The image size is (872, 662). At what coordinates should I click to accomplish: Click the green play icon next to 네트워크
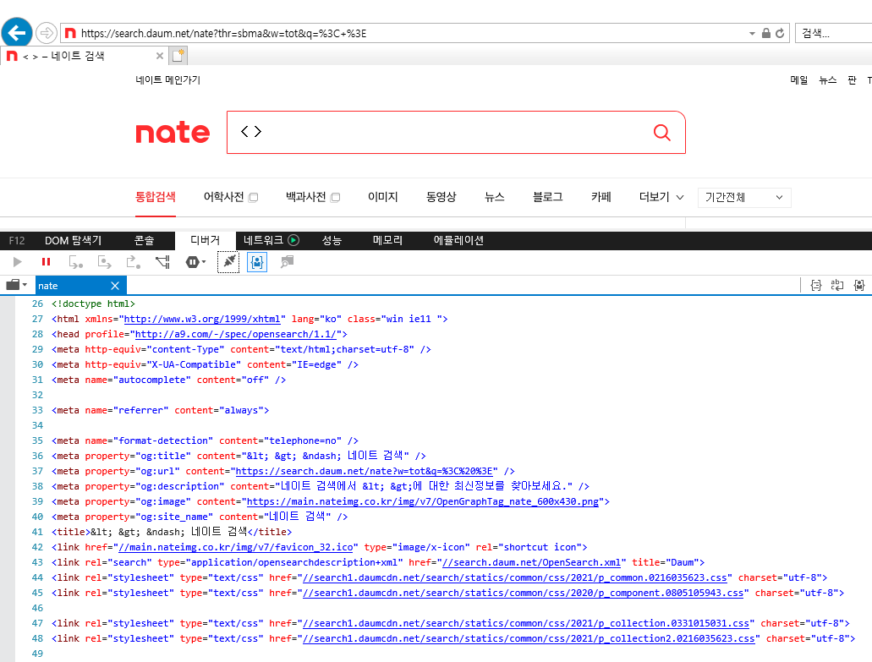click(293, 240)
